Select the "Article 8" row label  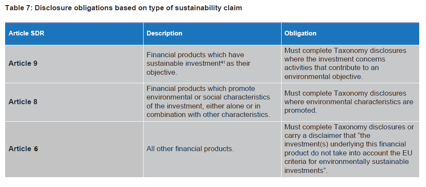23,102
